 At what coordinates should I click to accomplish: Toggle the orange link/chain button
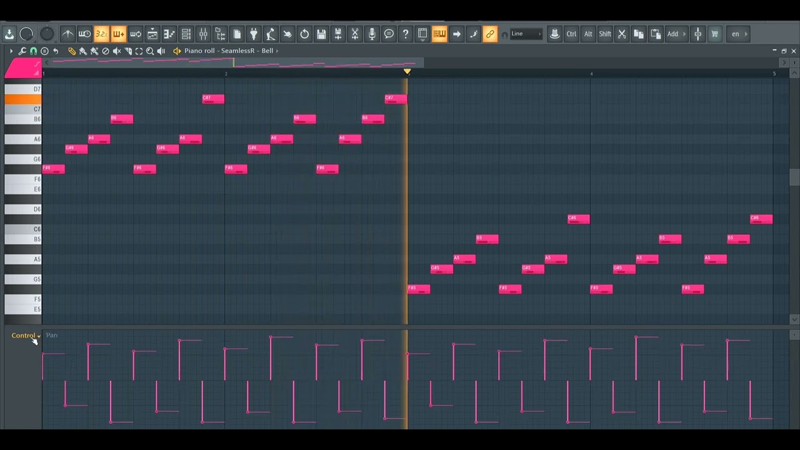click(490, 34)
